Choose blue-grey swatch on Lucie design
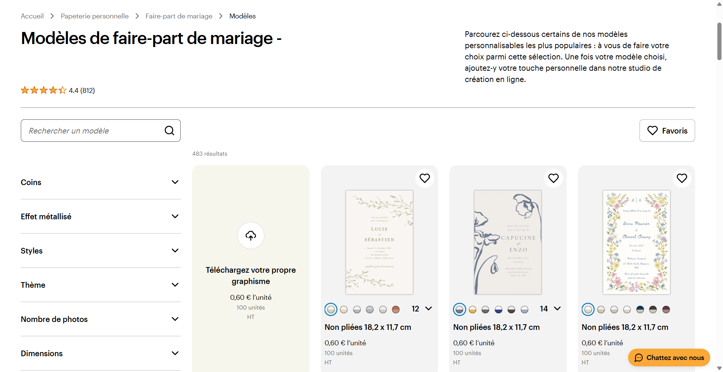 [x=370, y=310]
